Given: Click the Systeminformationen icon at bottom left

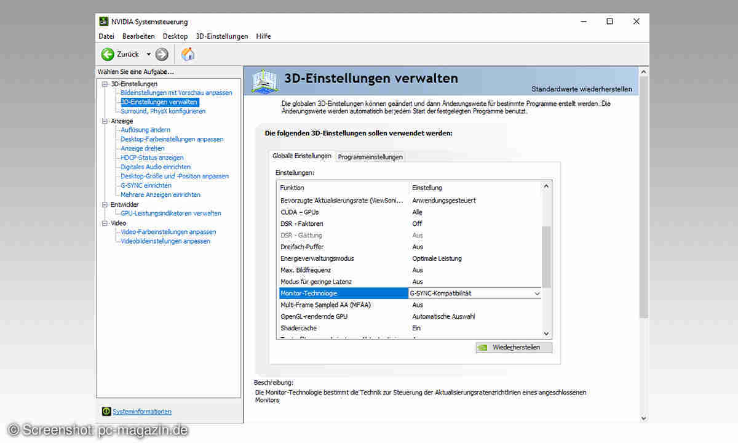Looking at the screenshot, I should pyautogui.click(x=106, y=411).
